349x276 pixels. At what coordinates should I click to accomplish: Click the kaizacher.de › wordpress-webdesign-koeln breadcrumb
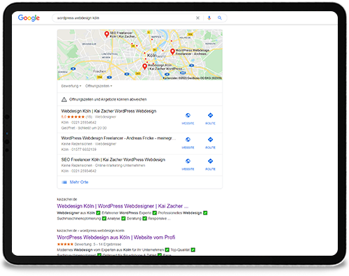[x=91, y=231]
